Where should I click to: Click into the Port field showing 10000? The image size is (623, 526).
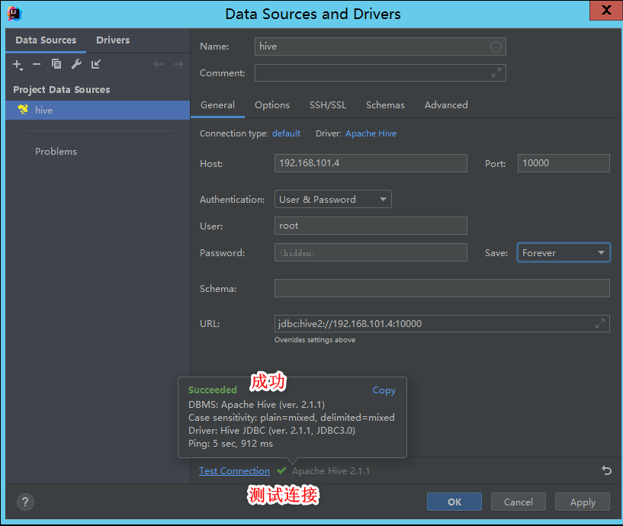tap(564, 163)
